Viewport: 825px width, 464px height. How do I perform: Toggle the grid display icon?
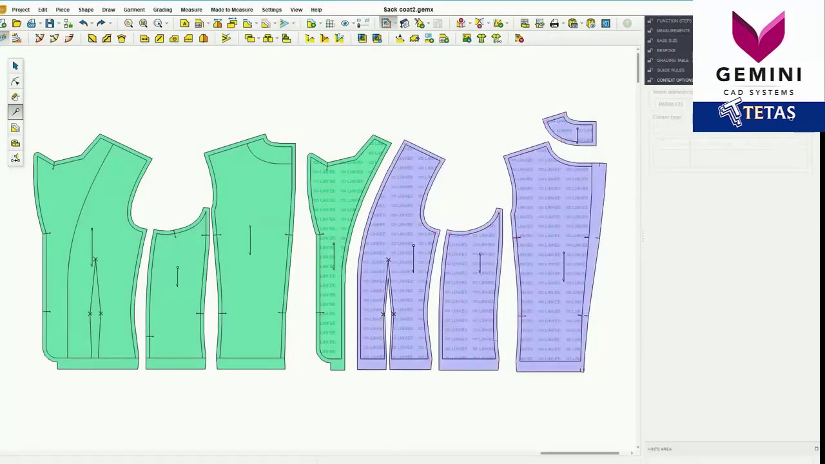point(329,23)
